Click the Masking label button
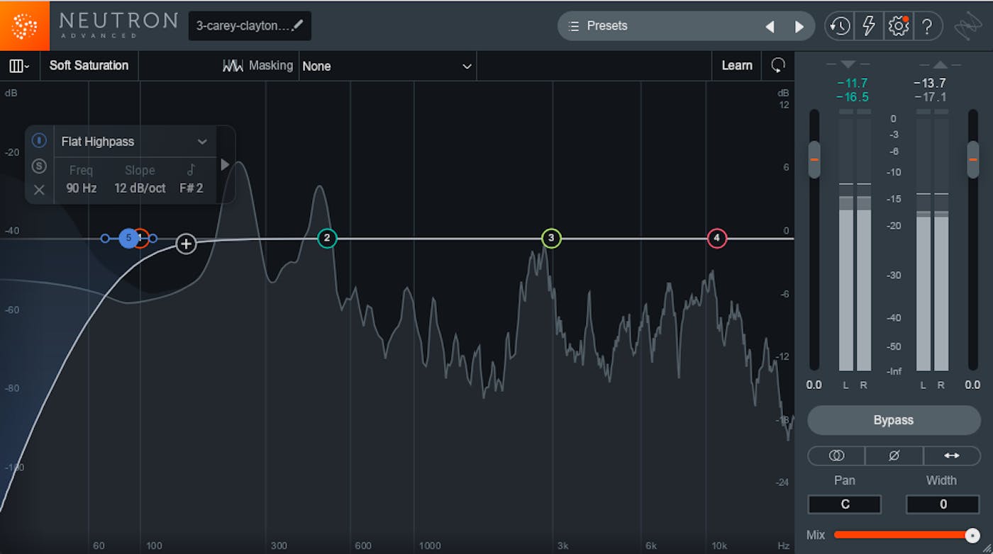Image resolution: width=993 pixels, height=554 pixels. coord(271,65)
